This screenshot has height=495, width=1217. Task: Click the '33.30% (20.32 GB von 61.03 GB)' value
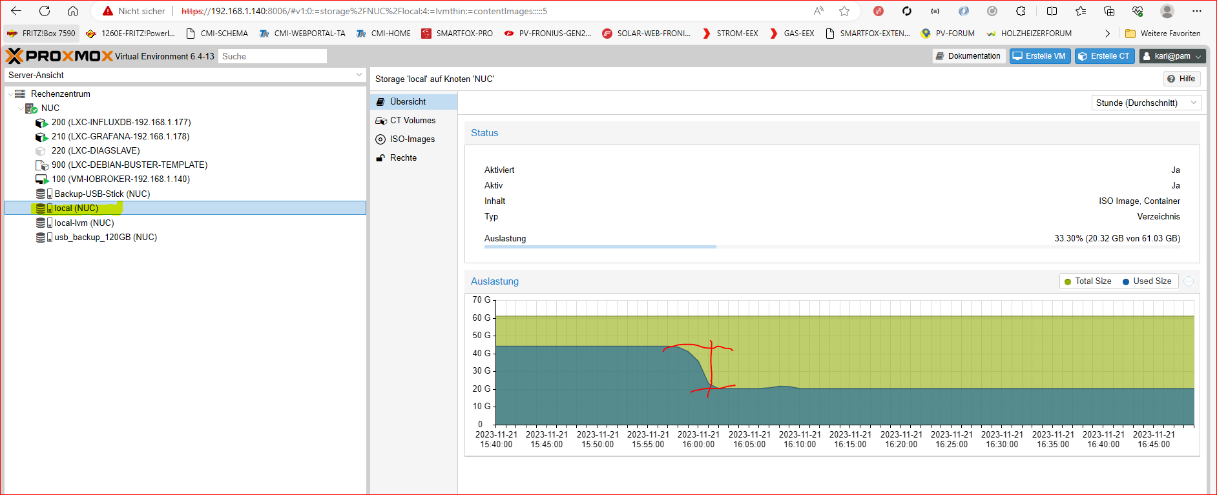[x=1118, y=238]
